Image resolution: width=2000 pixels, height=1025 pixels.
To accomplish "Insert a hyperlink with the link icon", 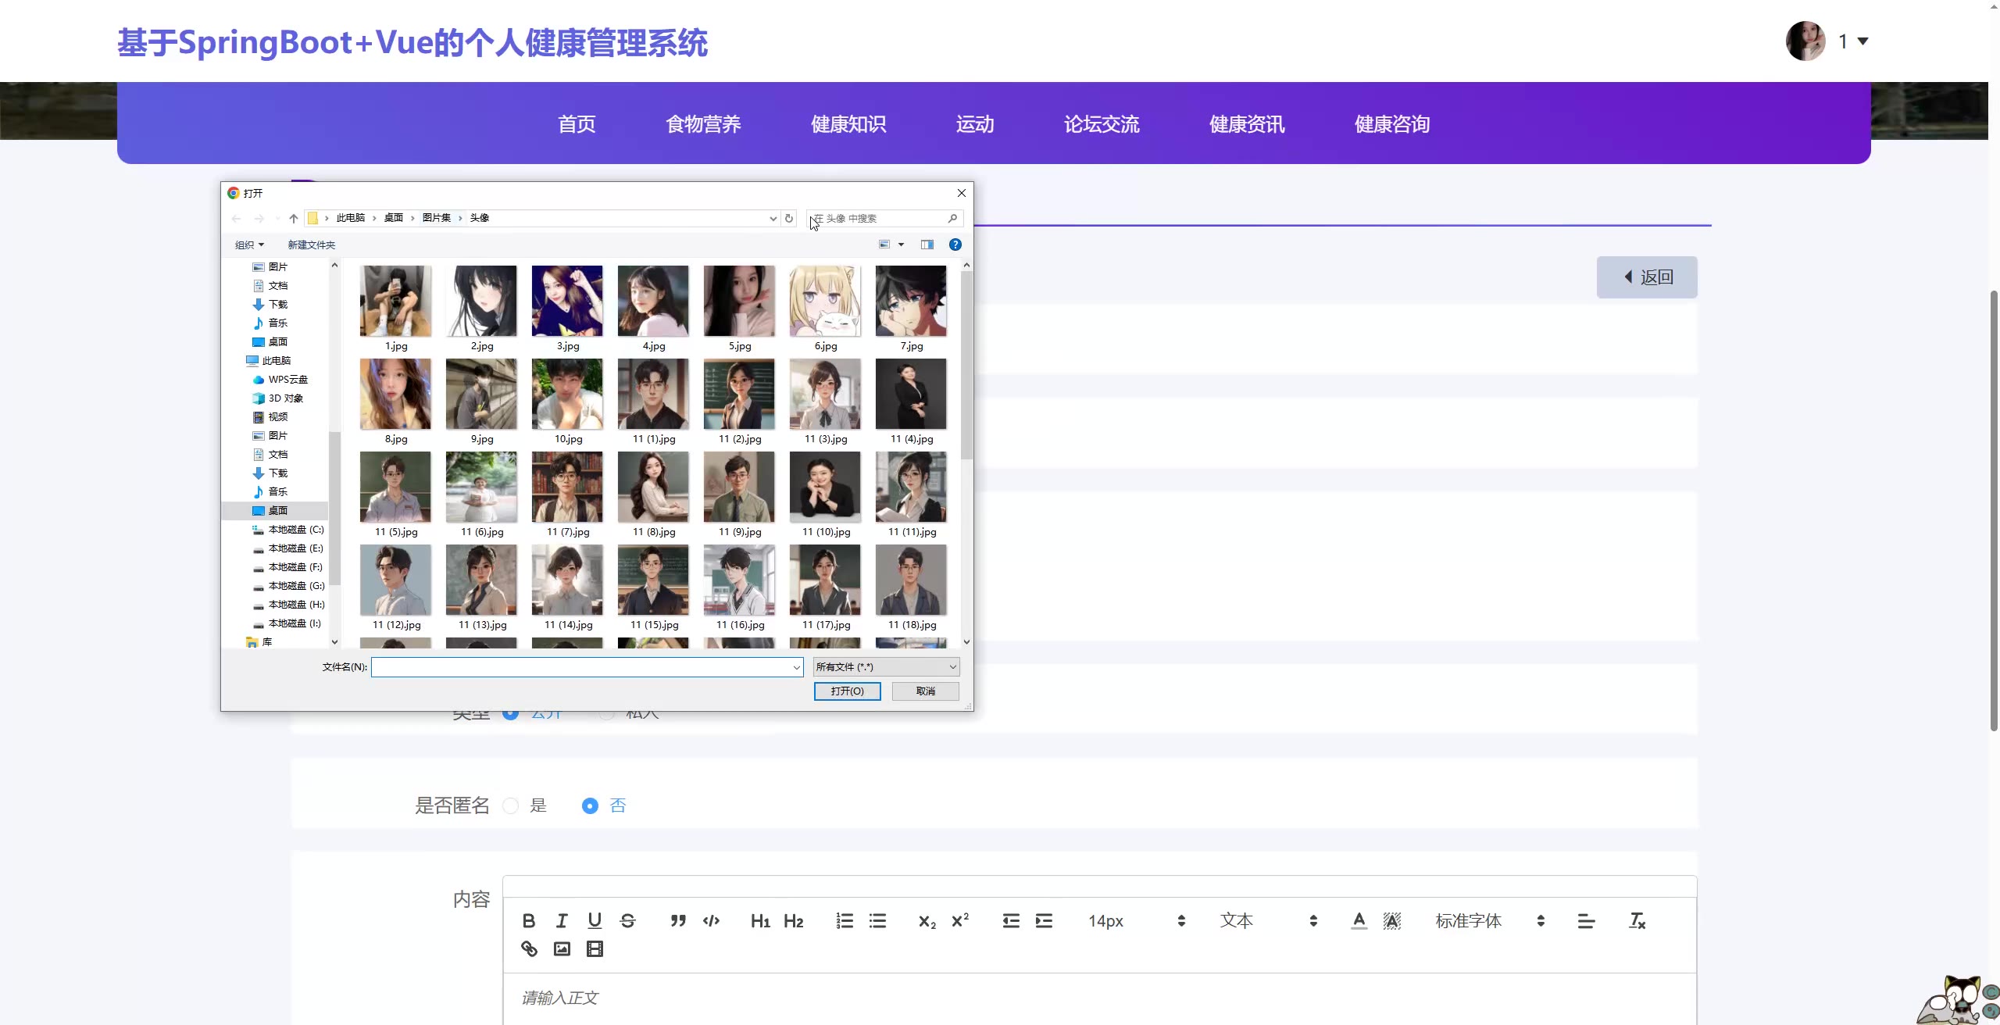I will click(529, 948).
